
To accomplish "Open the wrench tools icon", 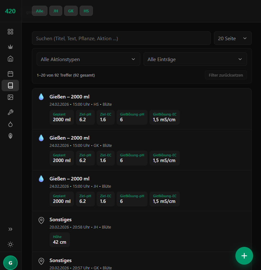I will pyautogui.click(x=10, y=112).
